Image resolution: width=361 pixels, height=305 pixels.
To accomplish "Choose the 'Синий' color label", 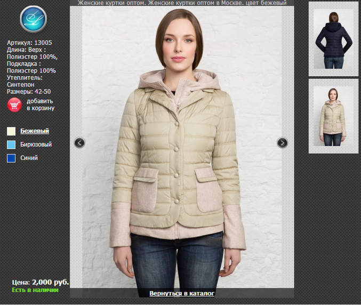I will [29, 158].
